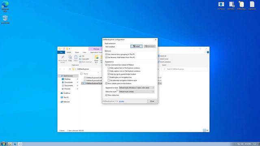Switch to the View ribbon tab
Viewport: 260px width, 146px height.
click(84, 52)
